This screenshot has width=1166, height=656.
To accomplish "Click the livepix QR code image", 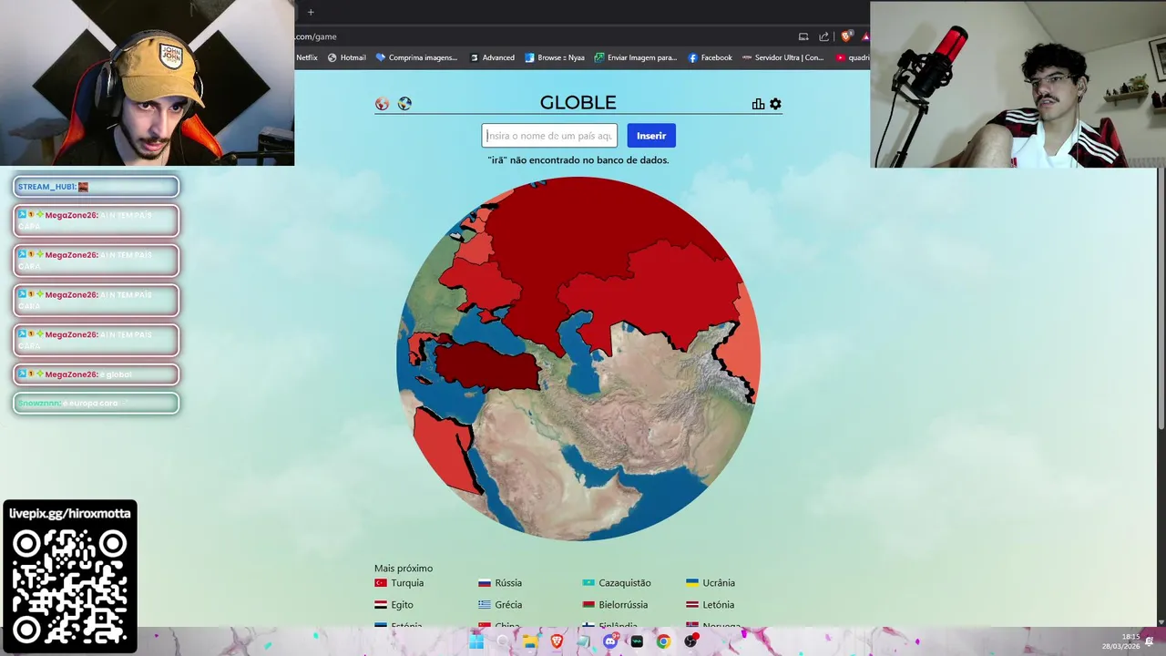I will (x=70, y=586).
